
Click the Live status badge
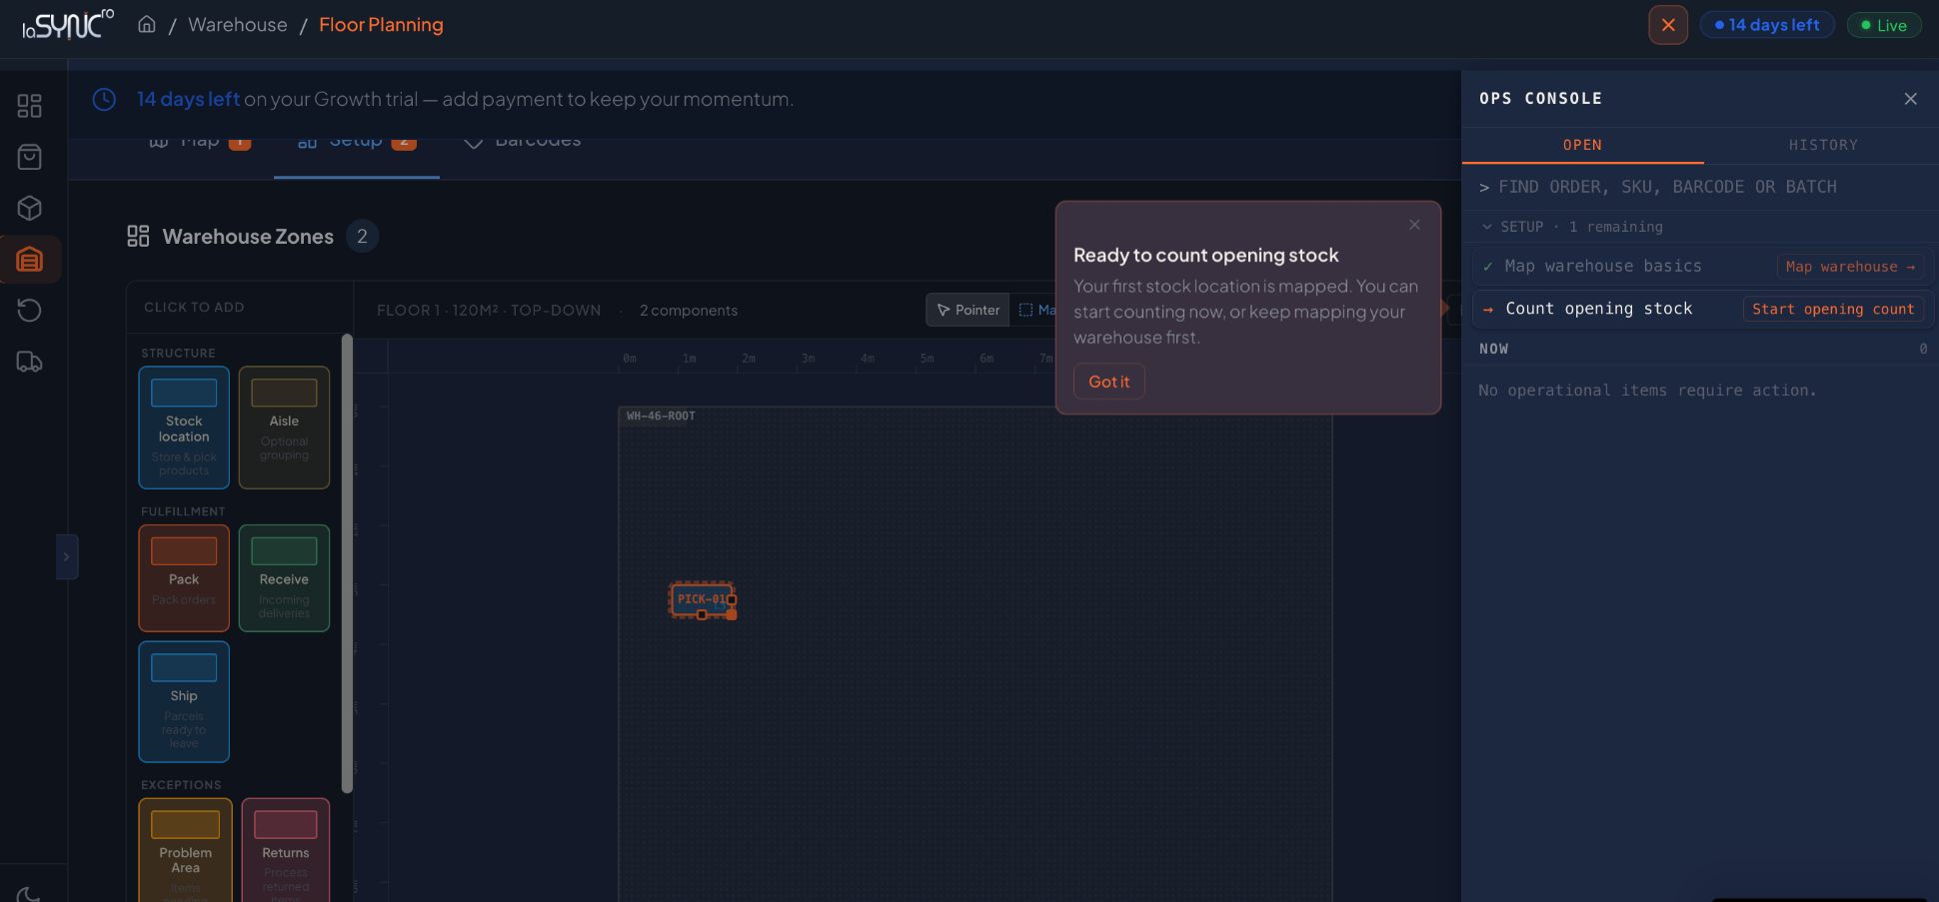pos(1884,25)
